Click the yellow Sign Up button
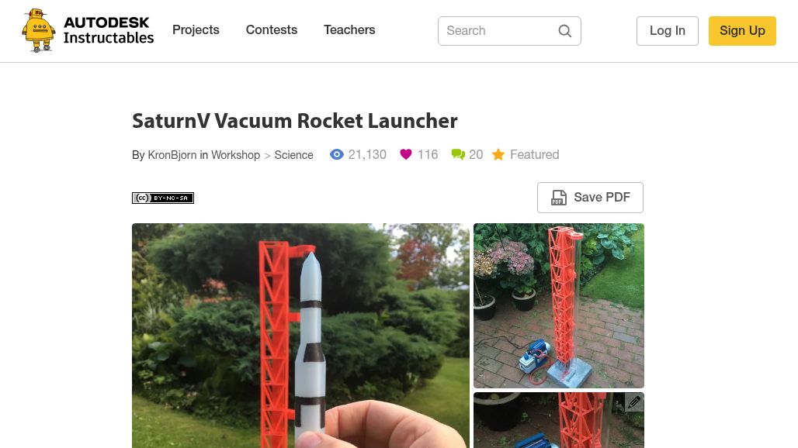Viewport: 798px width, 448px height. click(x=742, y=31)
